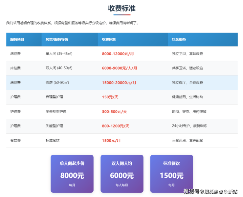Open the 标准餐饮 1500元 card

(171, 174)
